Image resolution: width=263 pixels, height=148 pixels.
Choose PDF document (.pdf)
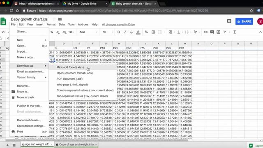[83, 79]
